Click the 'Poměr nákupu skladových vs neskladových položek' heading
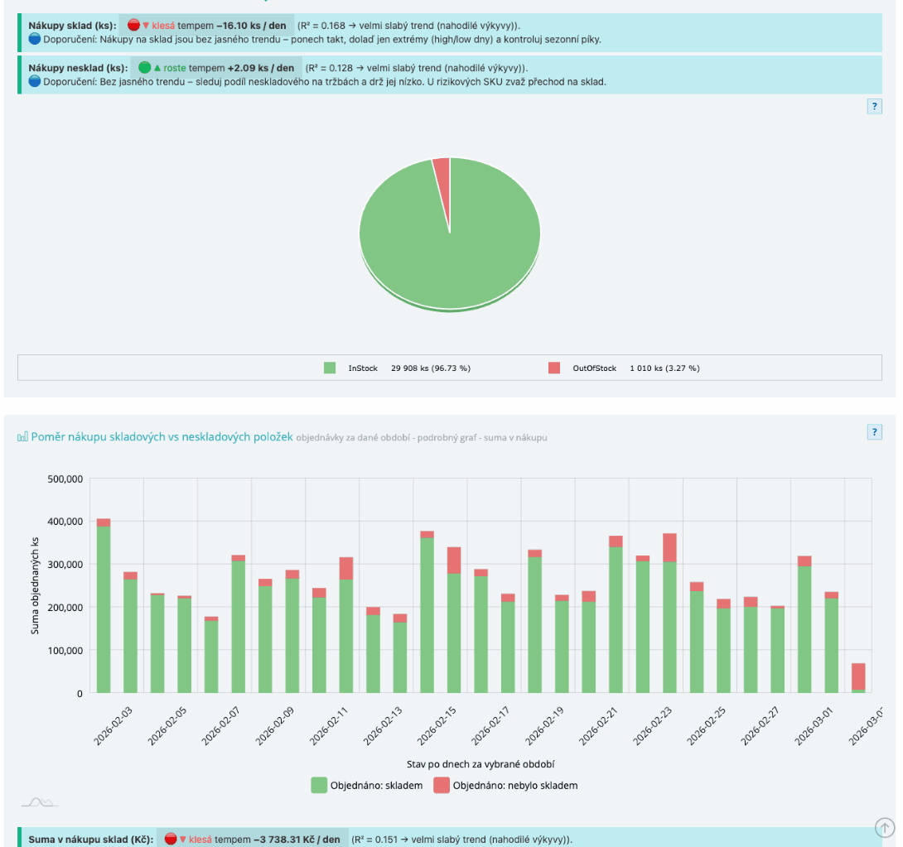This screenshot has width=903, height=847. tap(162, 437)
